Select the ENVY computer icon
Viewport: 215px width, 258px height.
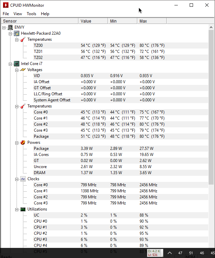pos(10,27)
